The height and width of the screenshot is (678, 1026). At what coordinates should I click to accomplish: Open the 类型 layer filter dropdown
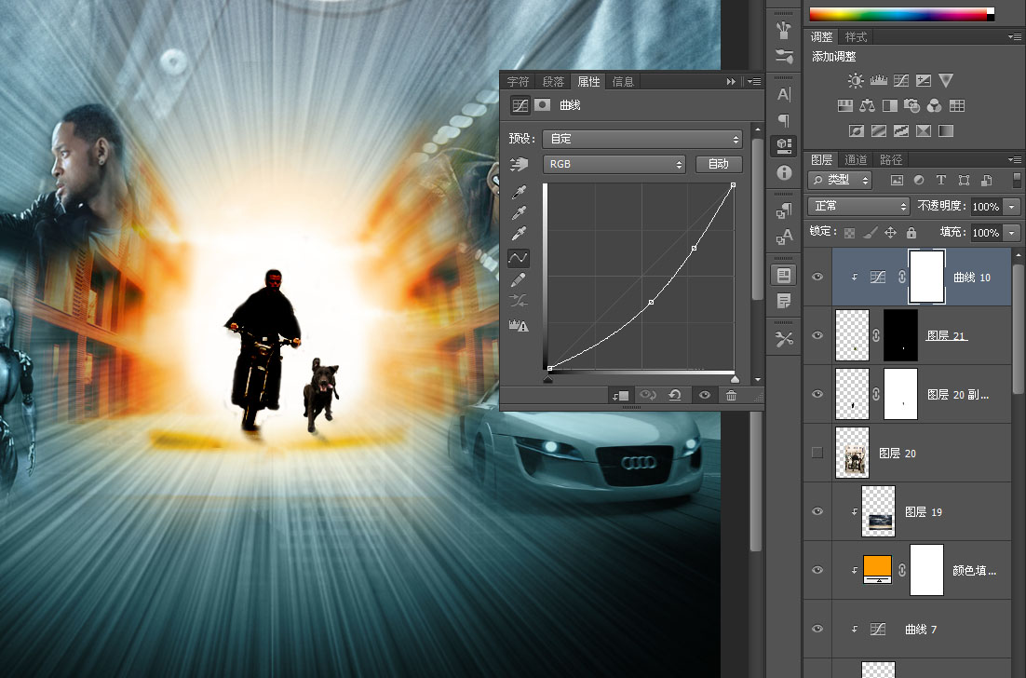pyautogui.click(x=840, y=180)
